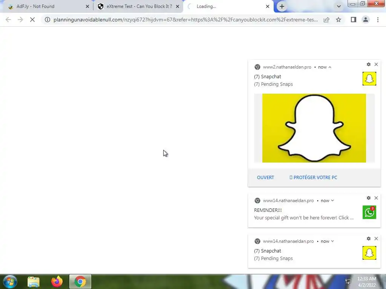
Task: Click '(7) Pending Snaps' in the www14 notification
Action: click(273, 259)
